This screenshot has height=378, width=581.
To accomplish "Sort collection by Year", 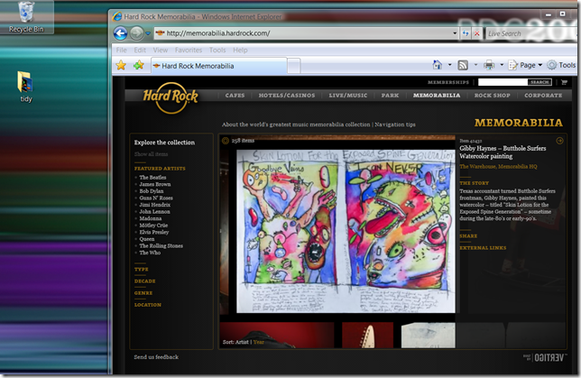I will click(259, 342).
